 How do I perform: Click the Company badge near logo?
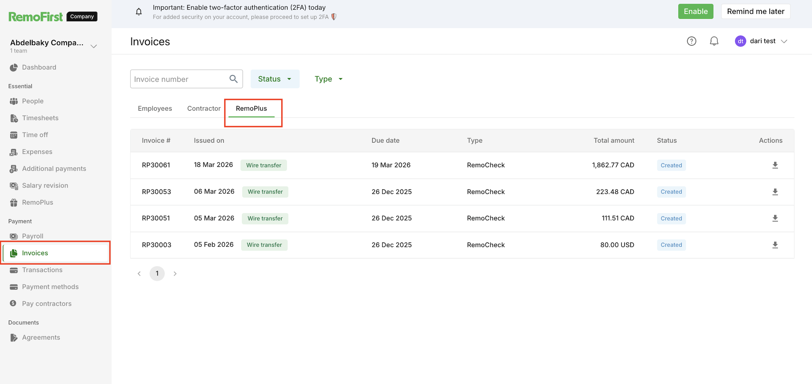[x=82, y=16]
